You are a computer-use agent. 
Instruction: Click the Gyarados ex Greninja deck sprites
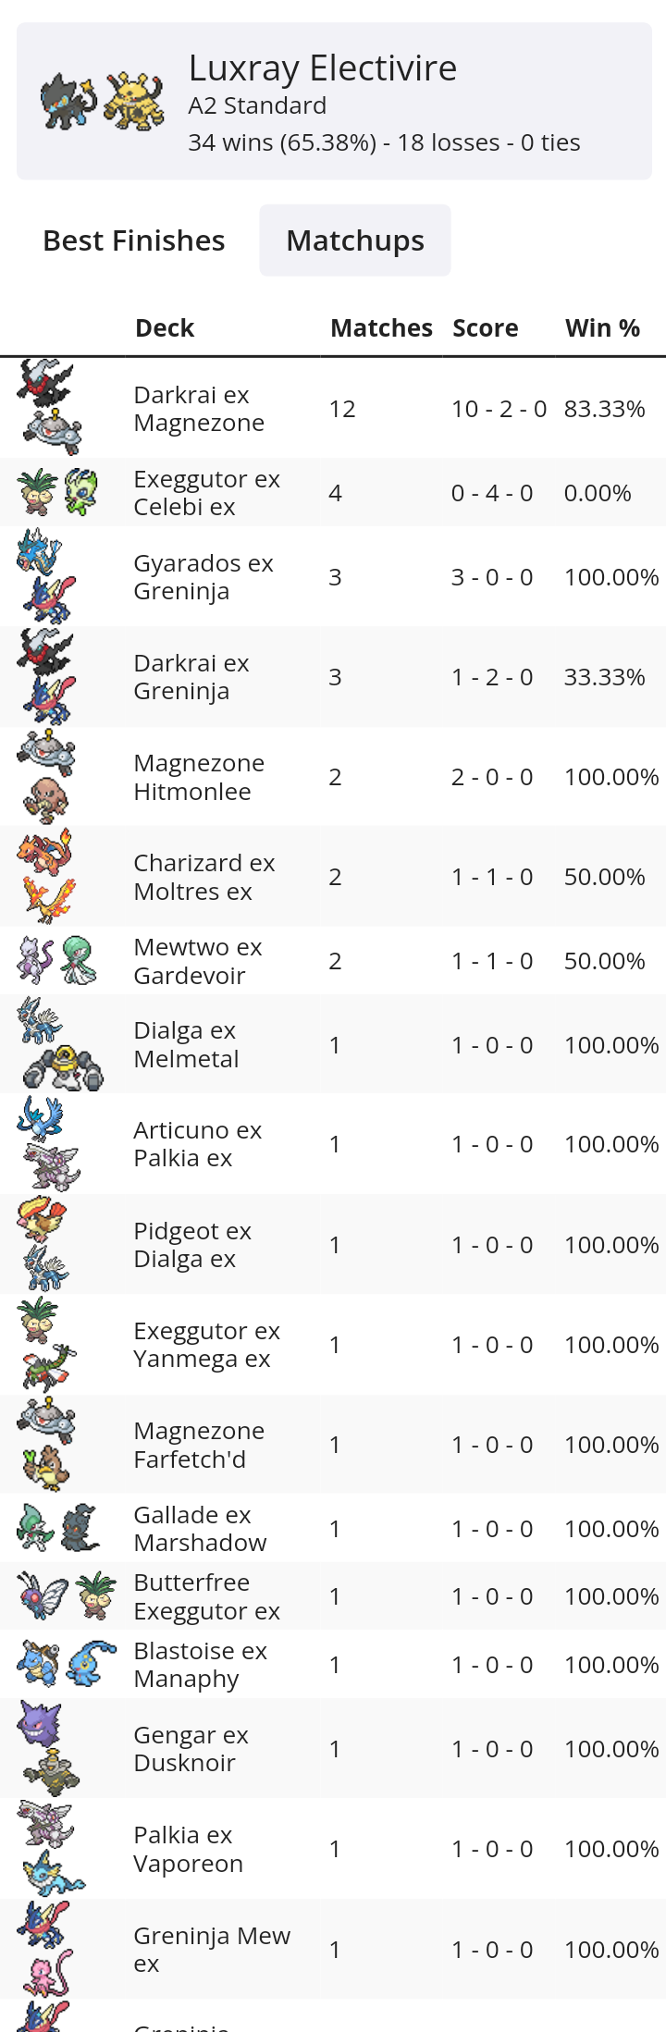coord(46,576)
